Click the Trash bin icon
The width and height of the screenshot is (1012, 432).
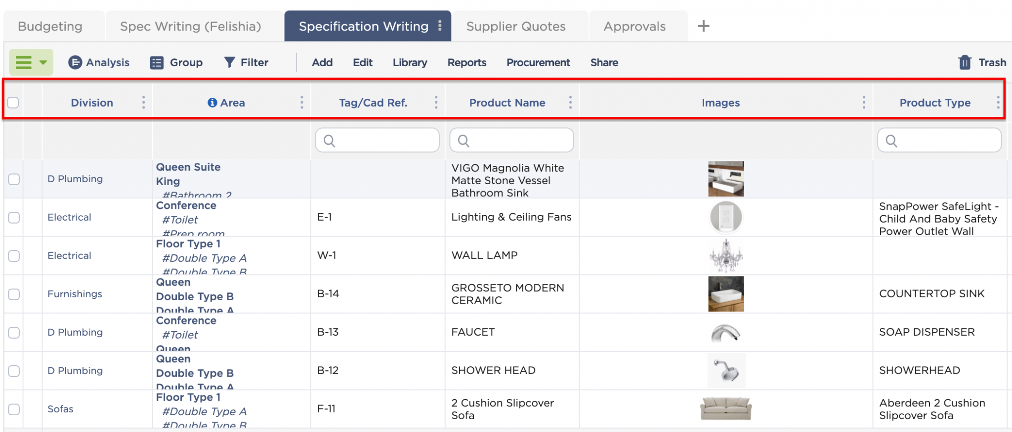965,62
